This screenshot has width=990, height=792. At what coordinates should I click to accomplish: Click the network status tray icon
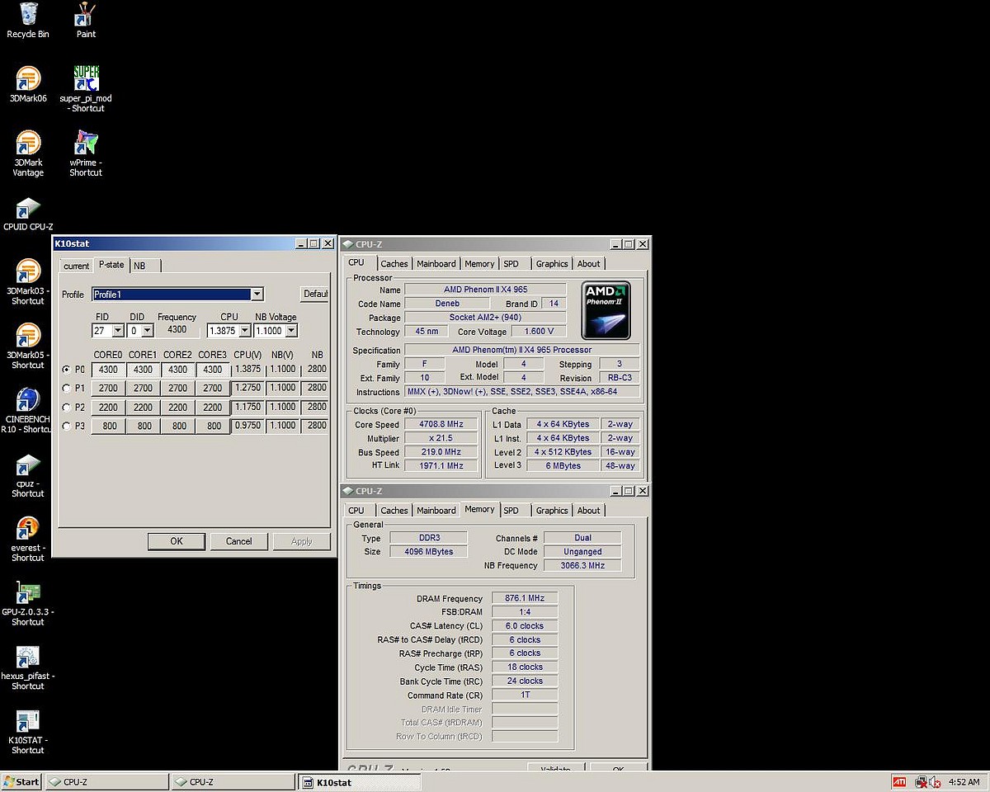click(922, 782)
